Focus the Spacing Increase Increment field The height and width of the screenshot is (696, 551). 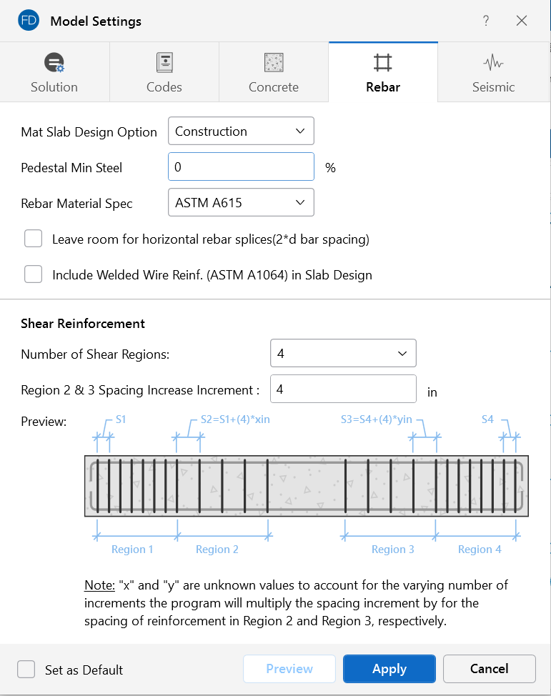click(x=343, y=389)
